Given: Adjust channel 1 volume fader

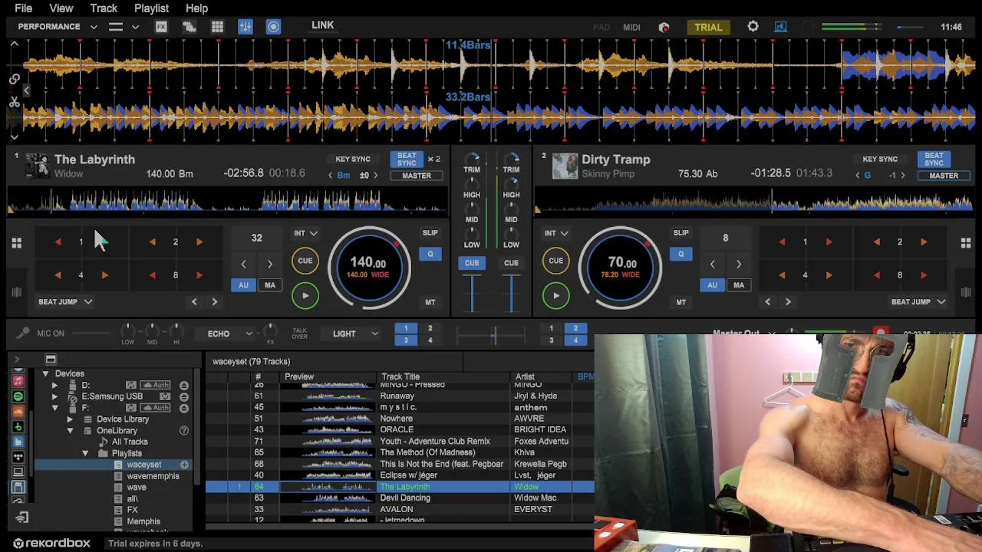Looking at the screenshot, I should pyautogui.click(x=472, y=292).
